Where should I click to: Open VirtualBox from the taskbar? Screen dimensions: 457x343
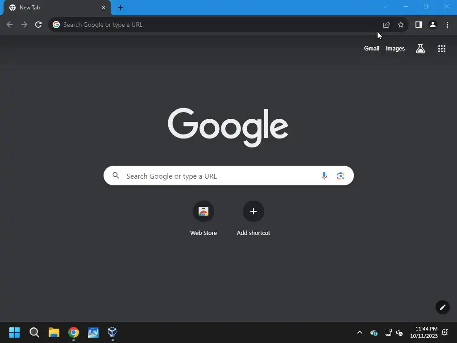coord(112,332)
